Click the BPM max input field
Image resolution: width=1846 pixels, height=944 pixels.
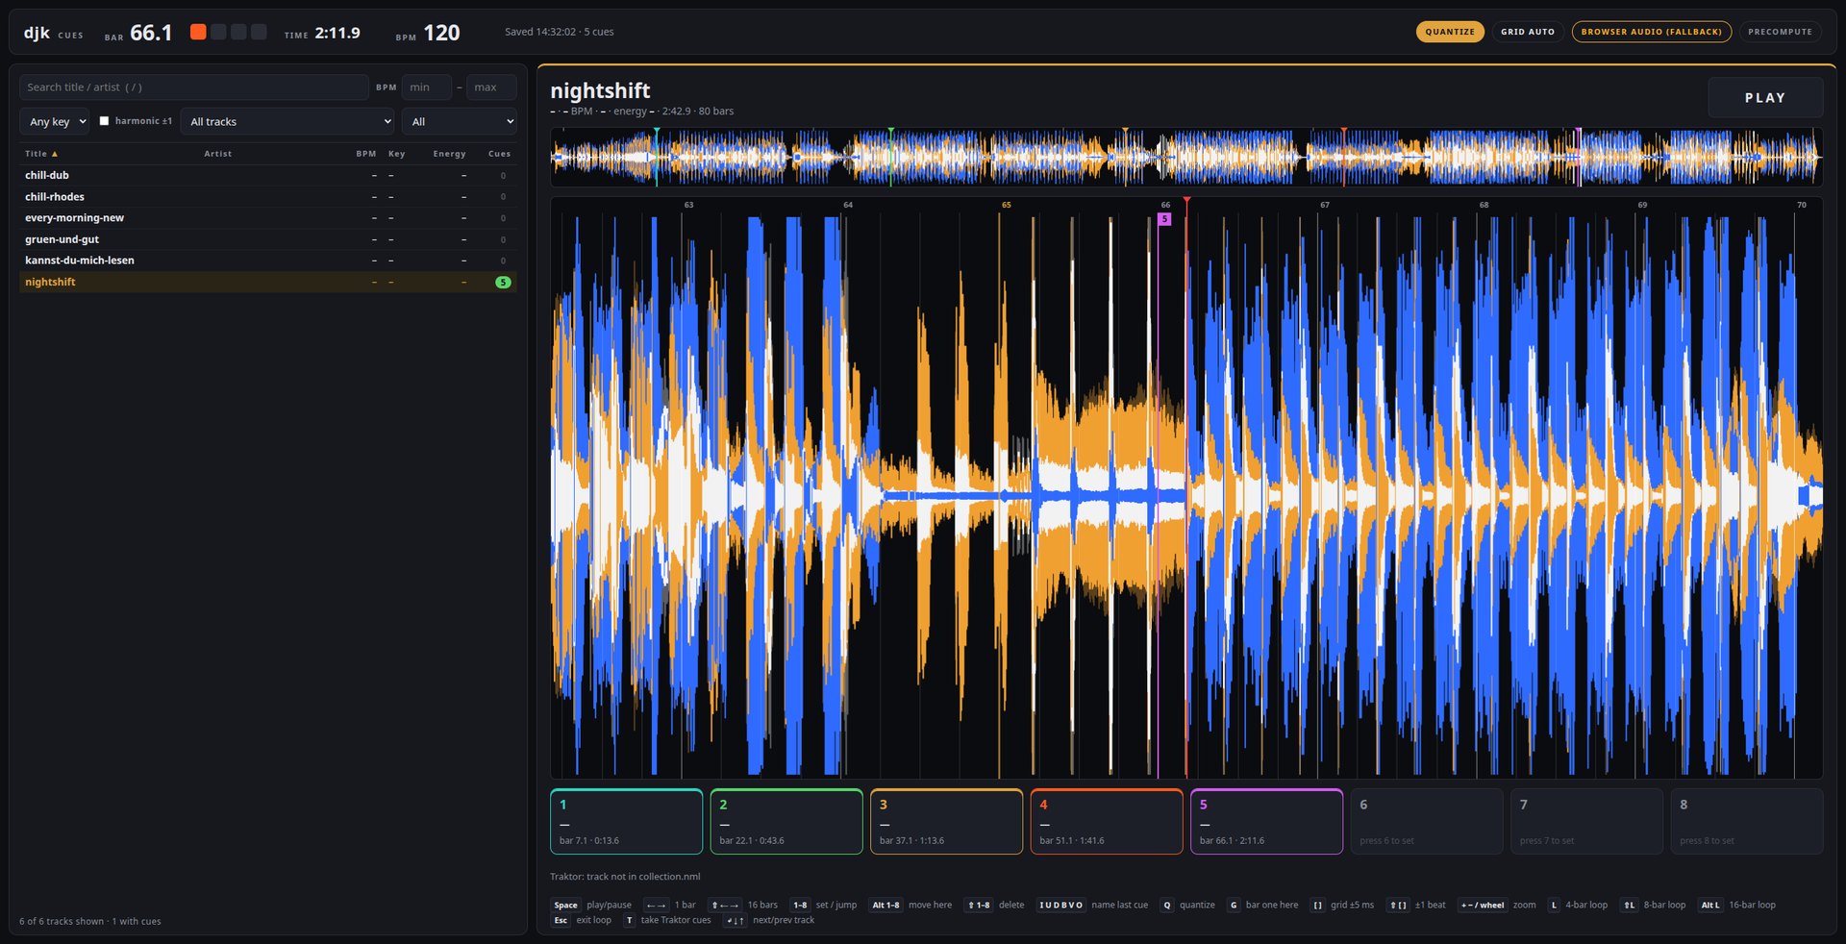click(x=491, y=87)
